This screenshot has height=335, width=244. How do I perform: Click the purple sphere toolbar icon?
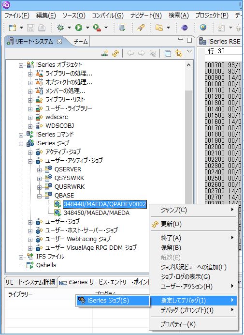[x=184, y=28]
